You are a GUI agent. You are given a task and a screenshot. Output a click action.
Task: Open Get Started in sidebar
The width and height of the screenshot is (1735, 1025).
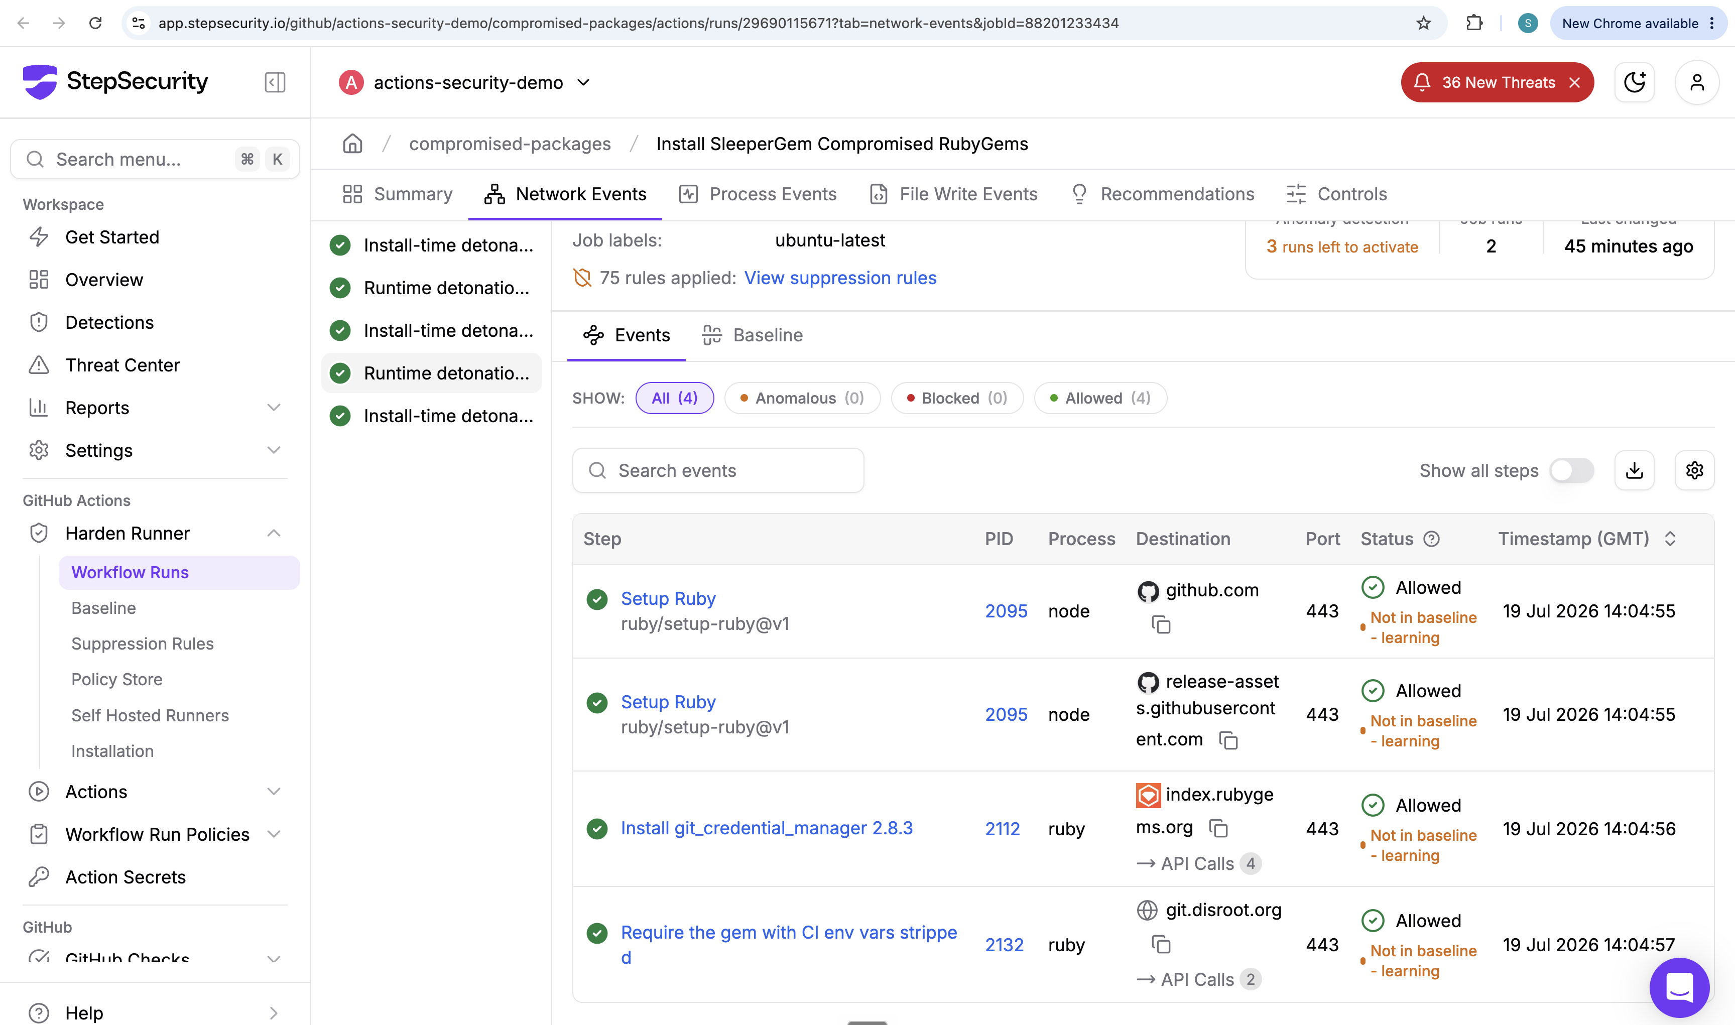pyautogui.click(x=112, y=237)
